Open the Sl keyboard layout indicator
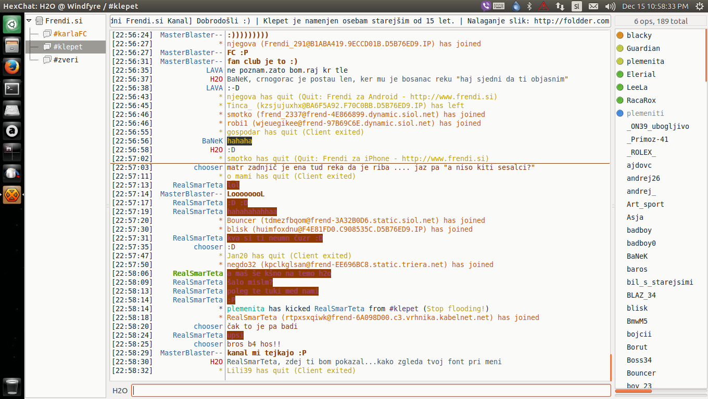708x399 pixels. pos(576,6)
